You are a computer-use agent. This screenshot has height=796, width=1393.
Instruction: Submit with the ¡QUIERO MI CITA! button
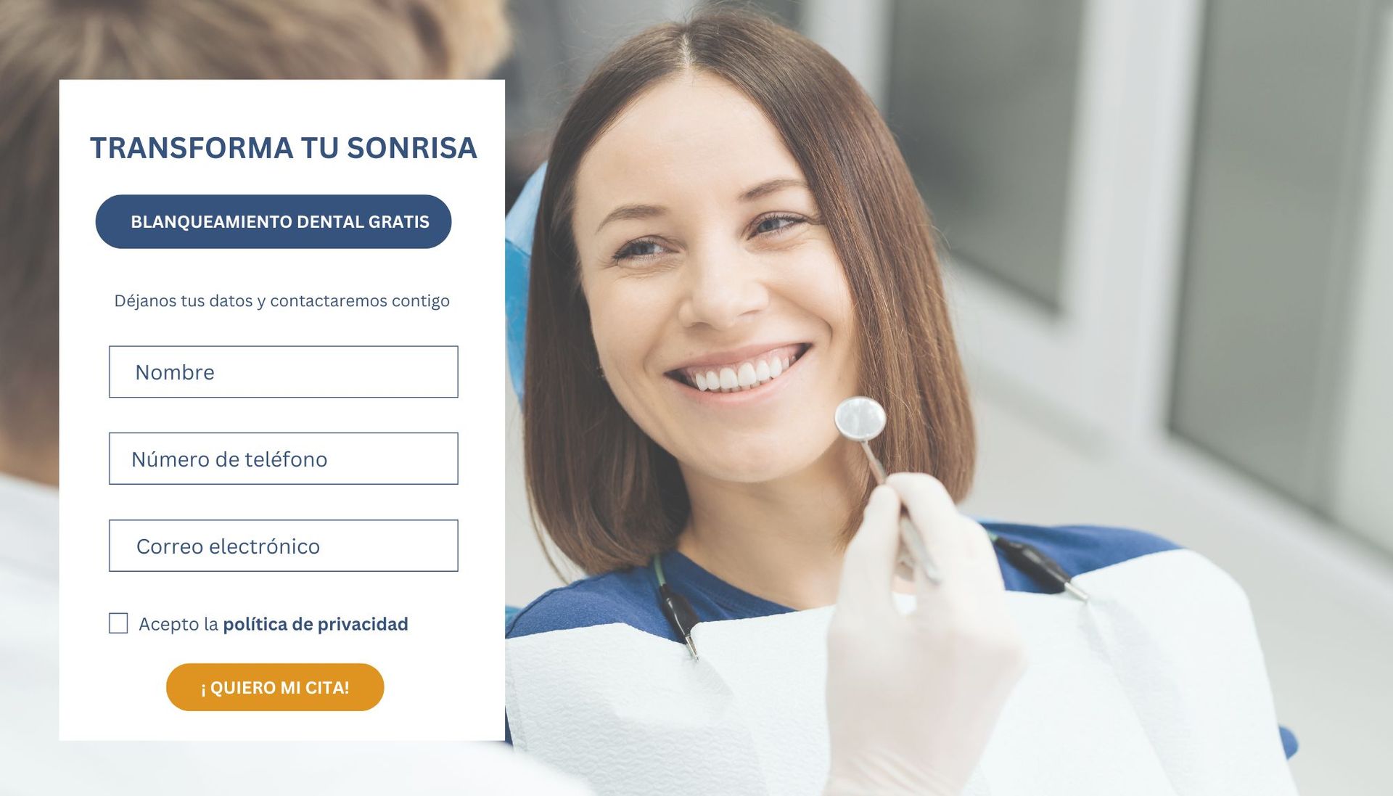click(x=275, y=687)
